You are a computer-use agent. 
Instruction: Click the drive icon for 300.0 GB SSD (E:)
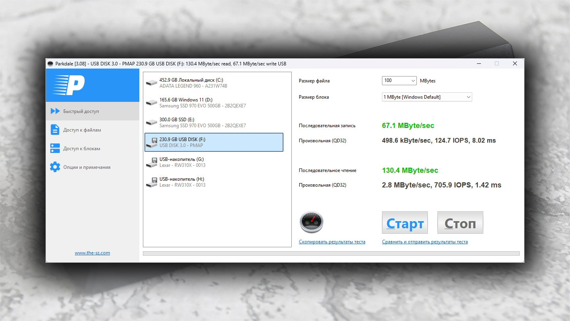click(151, 122)
